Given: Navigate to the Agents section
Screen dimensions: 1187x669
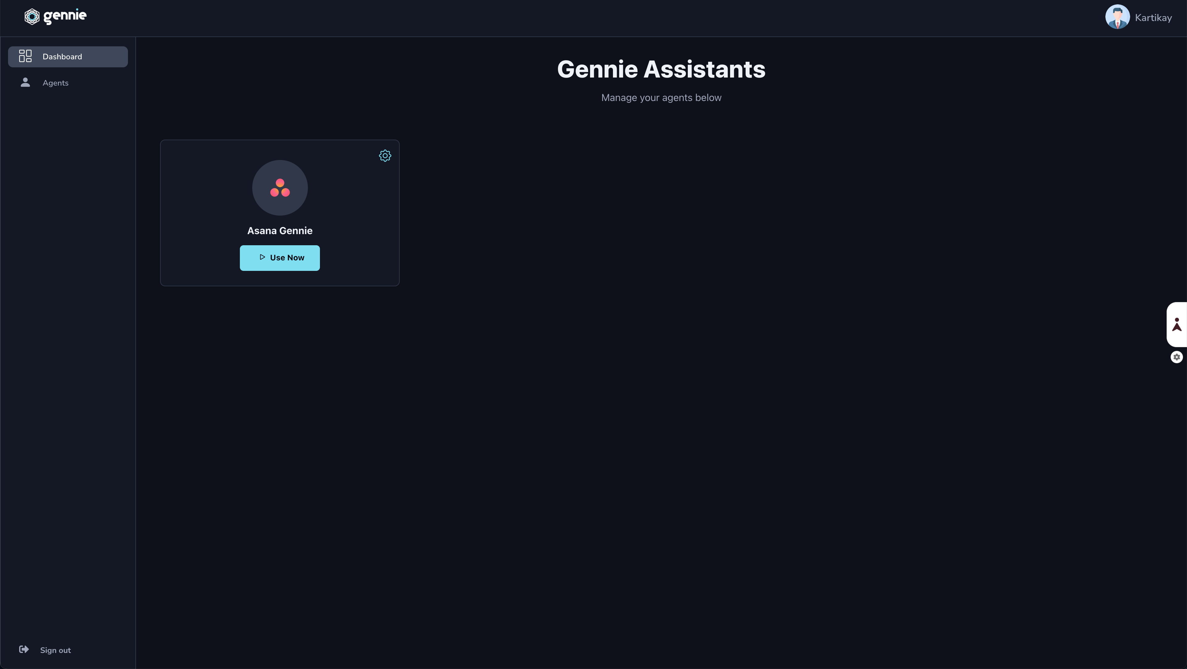Looking at the screenshot, I should (55, 83).
